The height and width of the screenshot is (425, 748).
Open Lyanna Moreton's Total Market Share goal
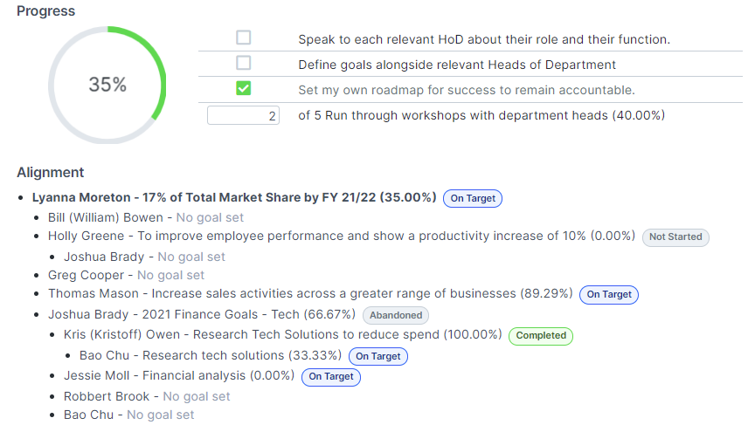click(234, 198)
